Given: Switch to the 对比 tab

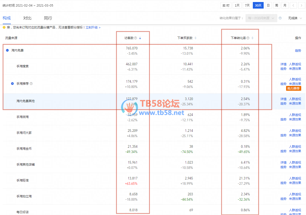Looking at the screenshot, I should click(27, 18).
